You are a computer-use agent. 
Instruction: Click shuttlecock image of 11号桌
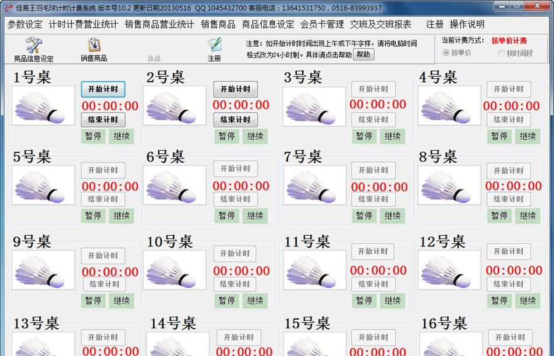point(315,270)
